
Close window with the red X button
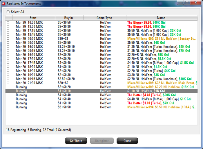click(196, 2)
